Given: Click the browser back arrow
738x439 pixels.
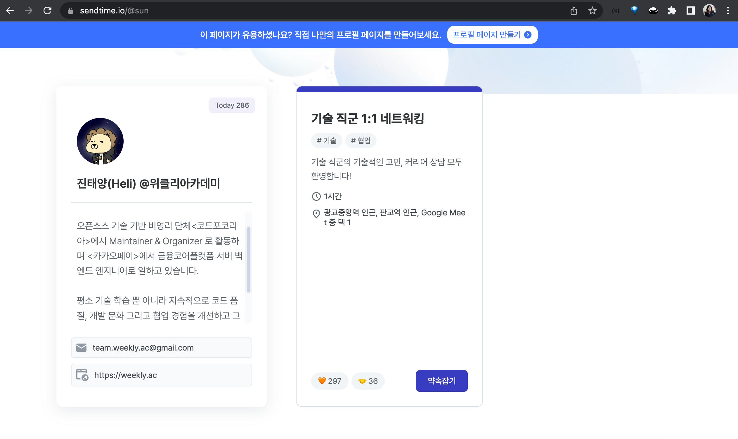Looking at the screenshot, I should 10,11.
